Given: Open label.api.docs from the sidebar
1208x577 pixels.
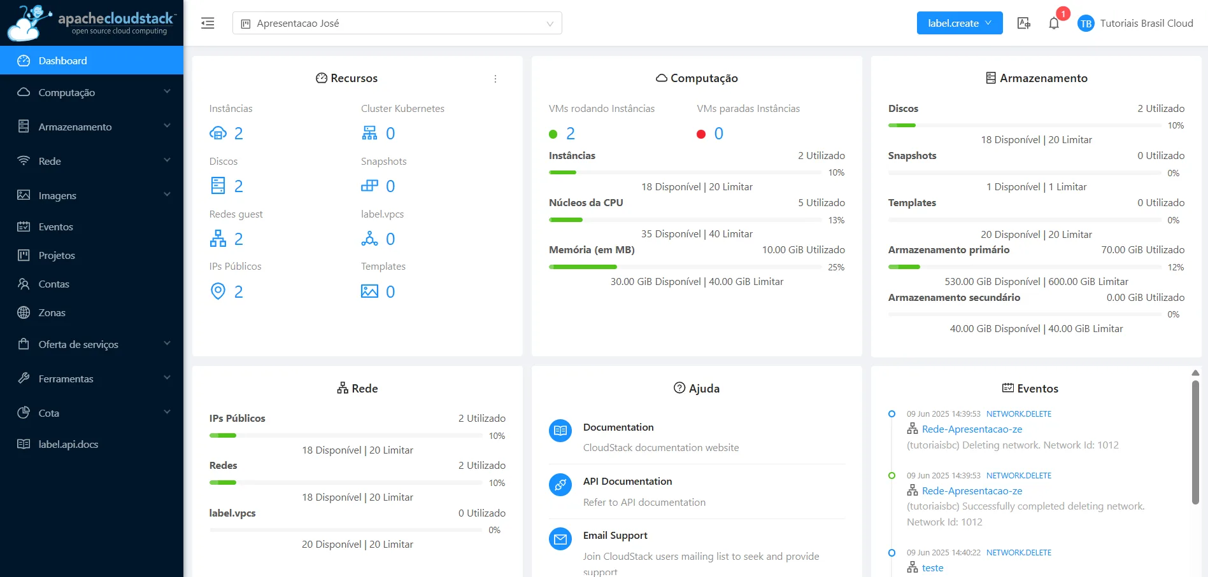Looking at the screenshot, I should (x=92, y=444).
